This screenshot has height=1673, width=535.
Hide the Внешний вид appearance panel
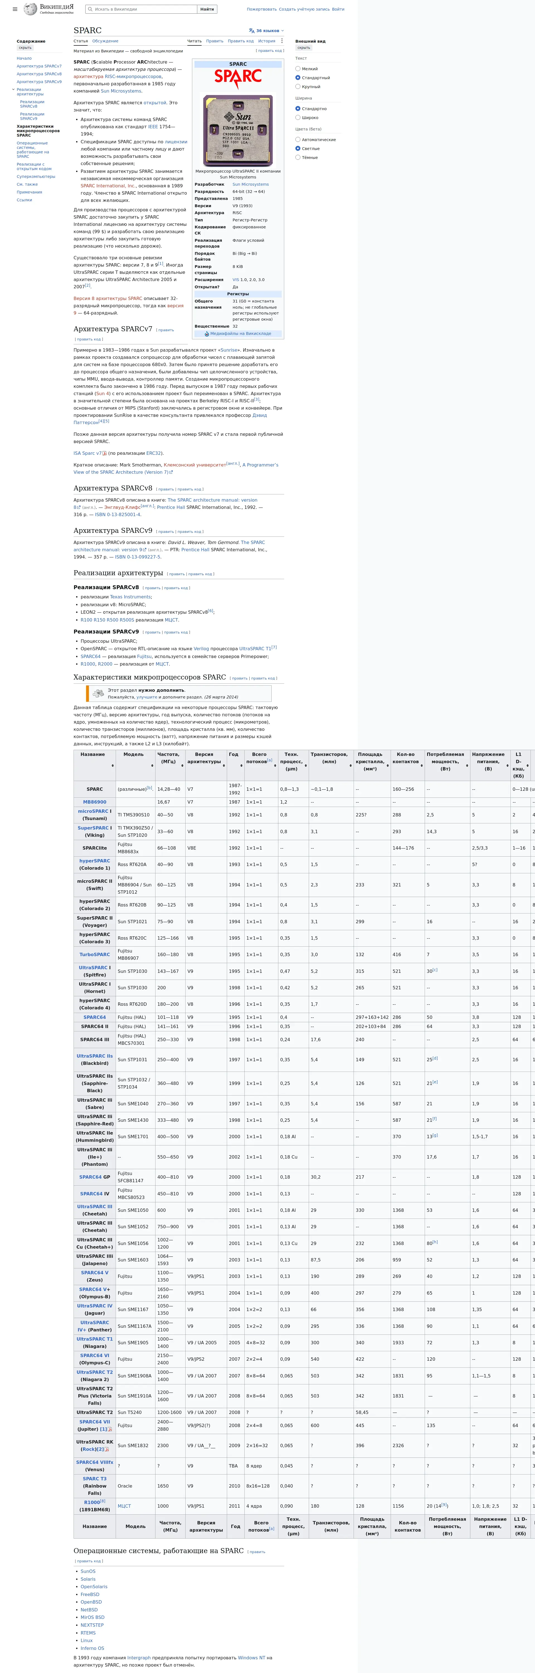click(x=303, y=47)
